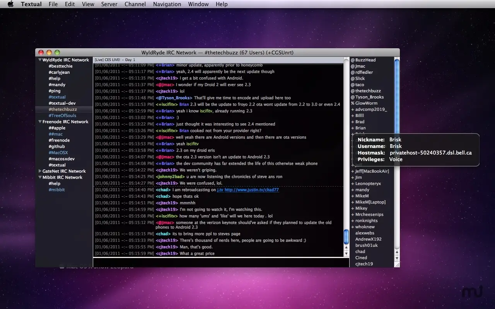Select the #help channel under WyldRyde
The image size is (495, 309).
(x=55, y=78)
